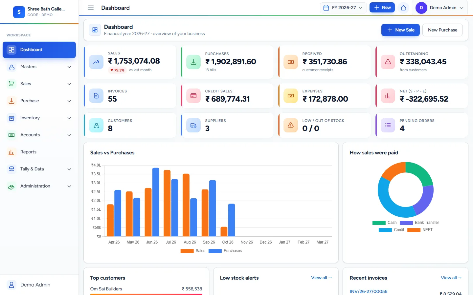Click the blue New button in top bar
Viewport: 473px width, 295px height.
[382, 8]
